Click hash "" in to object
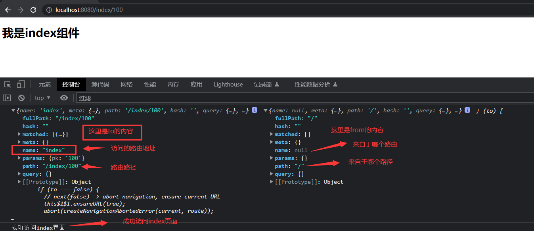The width and height of the screenshot is (534, 231). 36,126
